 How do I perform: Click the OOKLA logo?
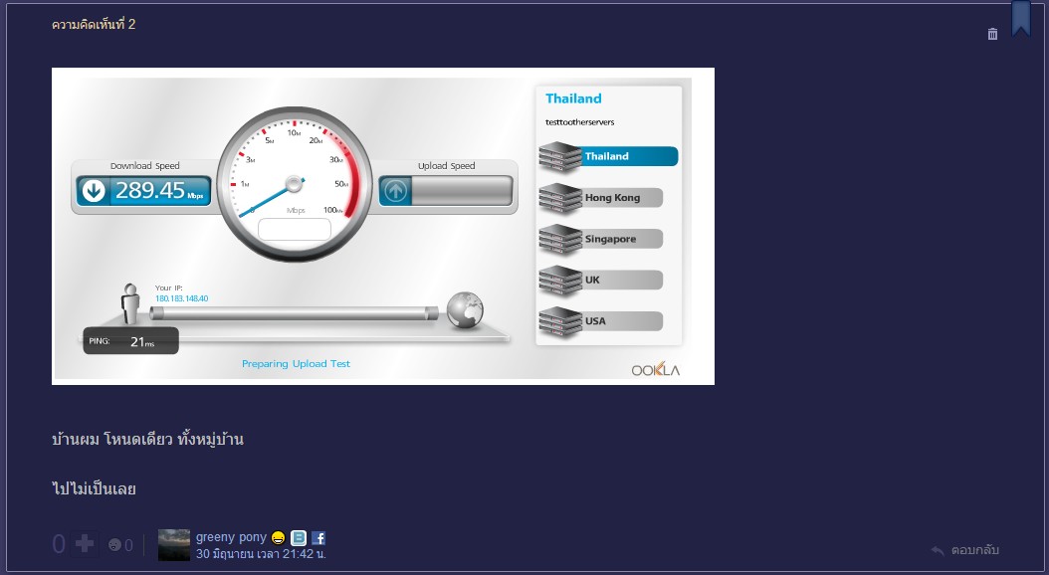[x=656, y=370]
